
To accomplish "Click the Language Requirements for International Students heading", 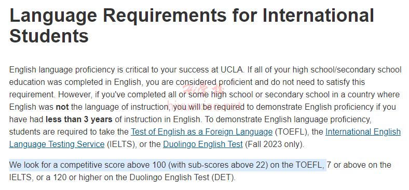I will click(192, 25).
